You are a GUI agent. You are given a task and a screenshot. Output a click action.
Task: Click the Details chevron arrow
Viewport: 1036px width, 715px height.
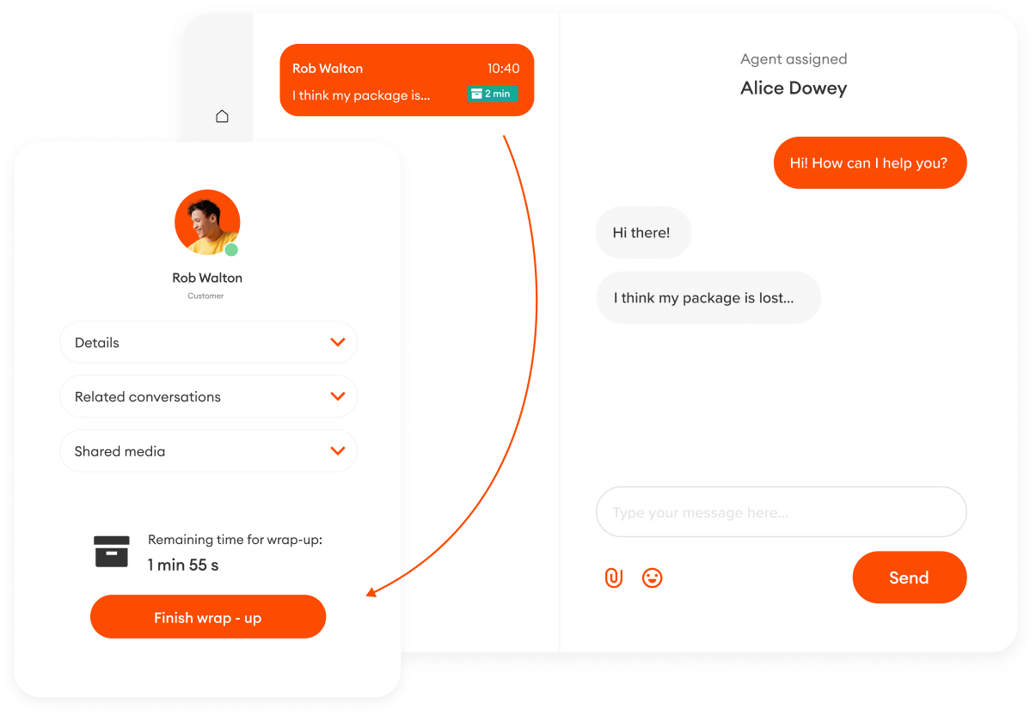(x=338, y=343)
